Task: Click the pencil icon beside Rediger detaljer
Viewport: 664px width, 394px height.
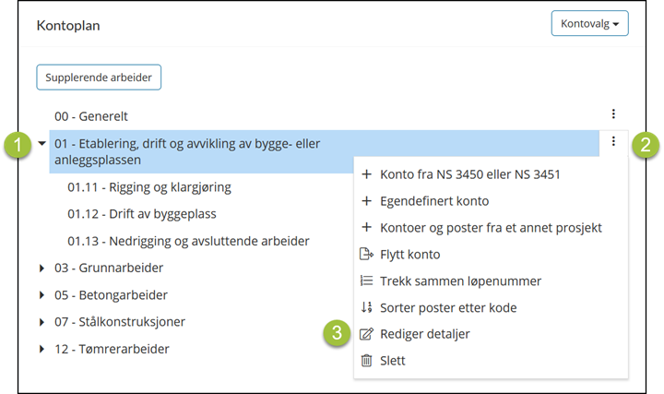Action: point(366,334)
